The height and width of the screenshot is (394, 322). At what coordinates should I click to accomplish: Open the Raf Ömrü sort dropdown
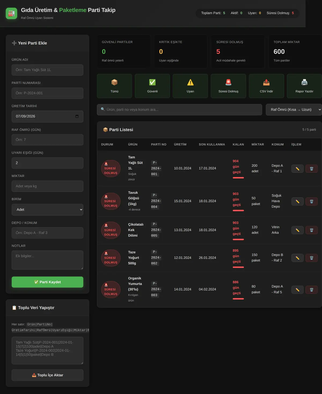[x=294, y=110]
